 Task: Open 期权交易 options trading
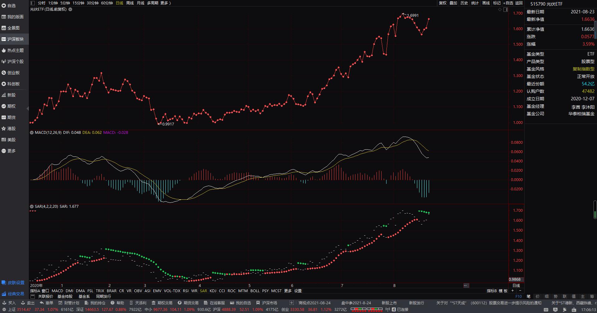[x=162, y=303]
